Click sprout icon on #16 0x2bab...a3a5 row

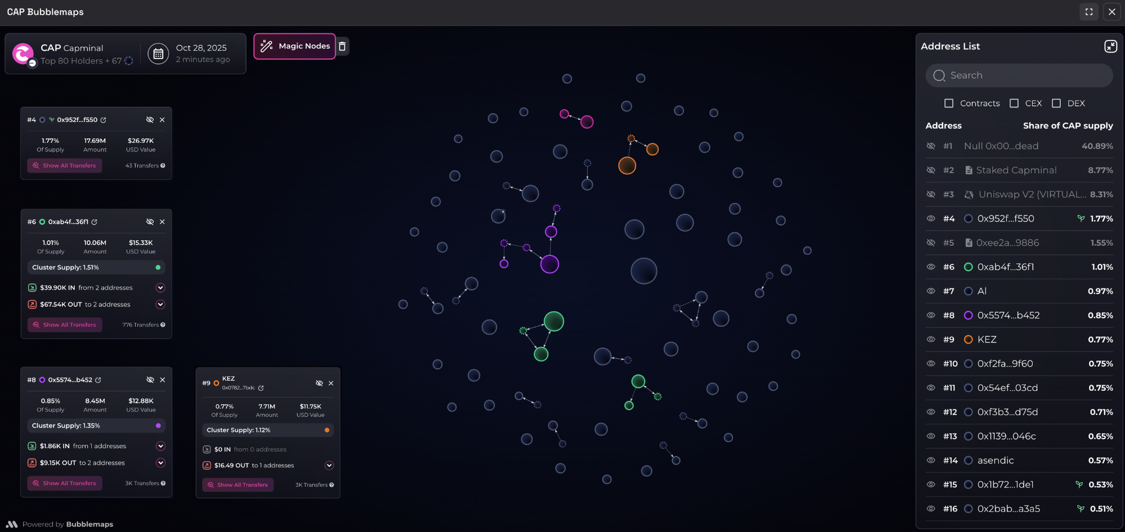(1081, 509)
